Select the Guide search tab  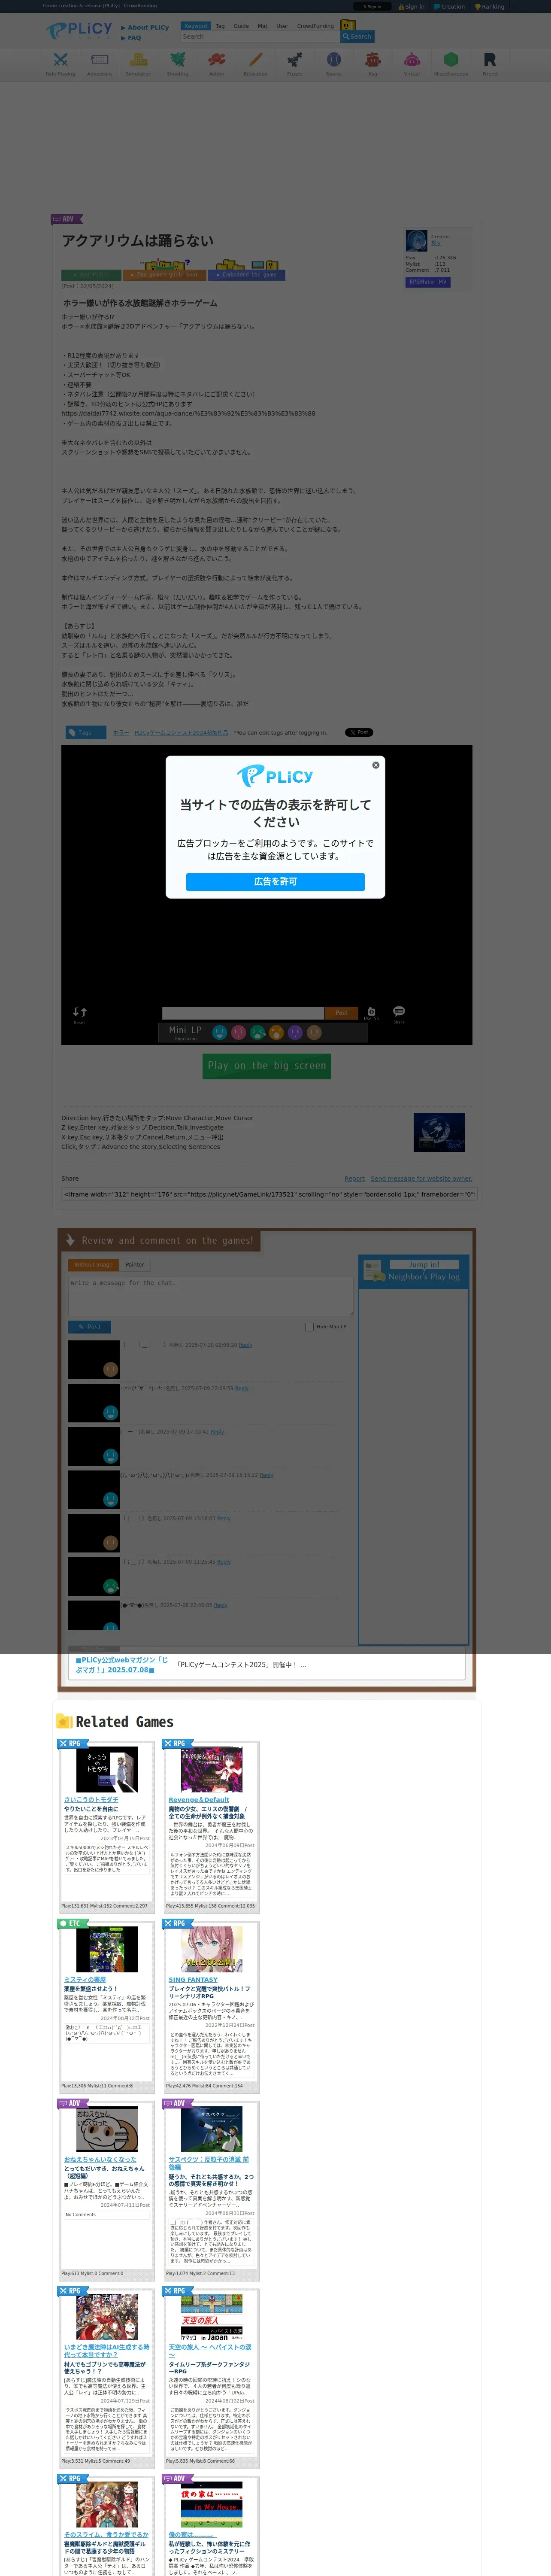[x=241, y=26]
